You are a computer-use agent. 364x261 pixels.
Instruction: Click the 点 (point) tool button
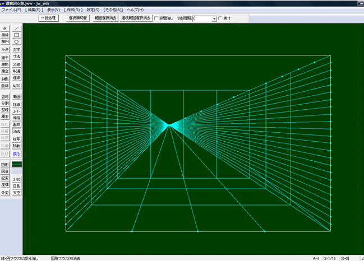tap(5, 27)
